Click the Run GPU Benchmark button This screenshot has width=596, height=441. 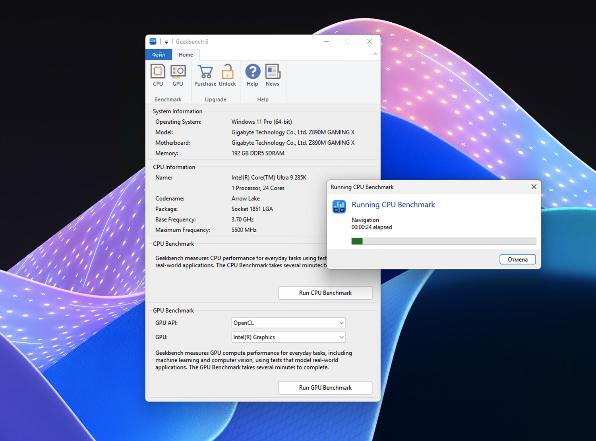(x=325, y=388)
